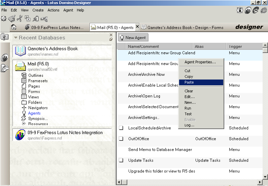Open the Views design element list

click(x=33, y=97)
